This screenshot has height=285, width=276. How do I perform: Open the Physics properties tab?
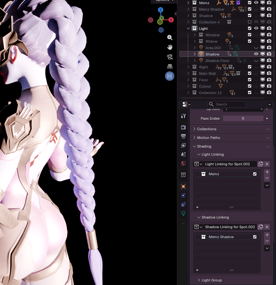[x=183, y=195]
